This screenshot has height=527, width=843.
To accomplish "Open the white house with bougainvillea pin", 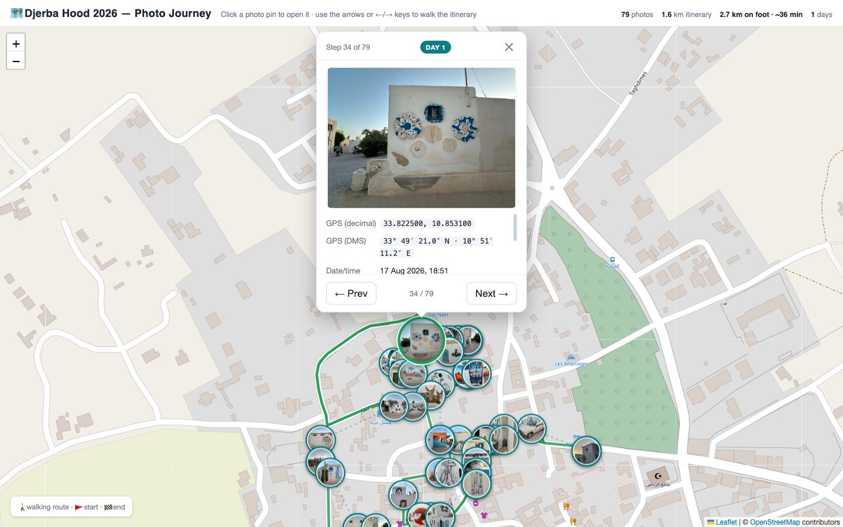I will point(393,406).
